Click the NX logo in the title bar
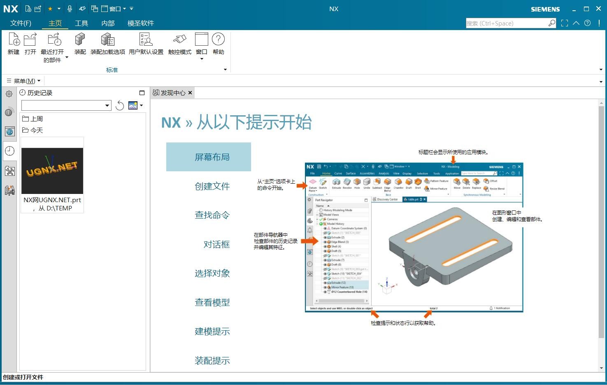The height and width of the screenshot is (385, 607). point(10,9)
